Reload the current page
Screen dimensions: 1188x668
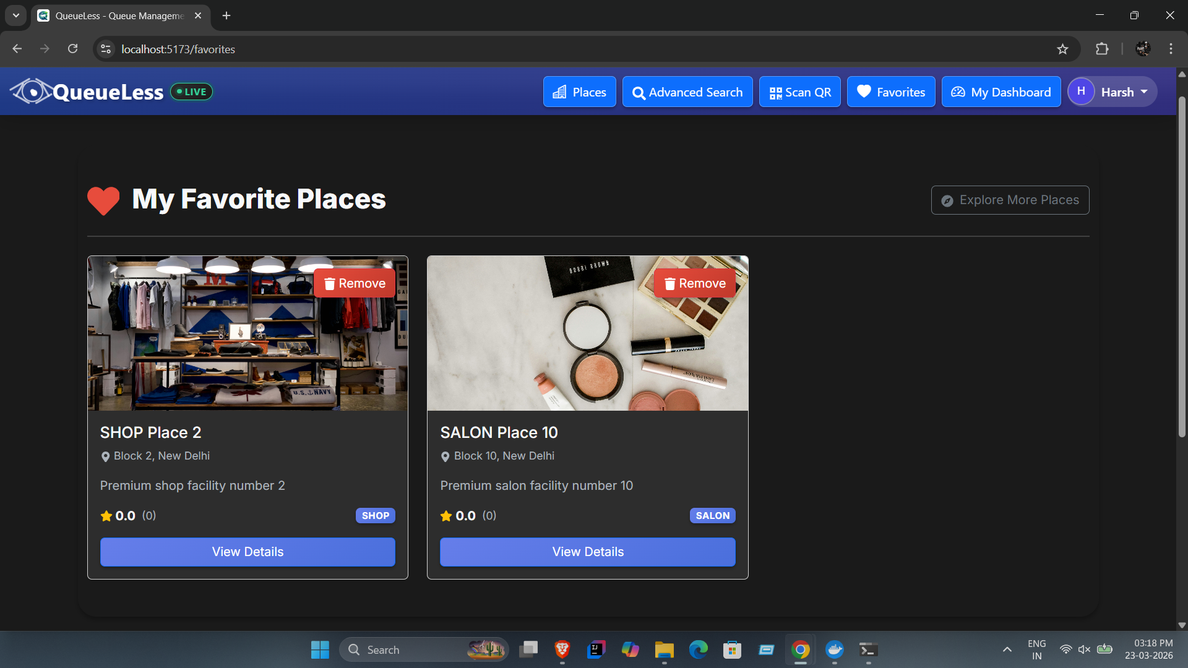click(x=72, y=49)
